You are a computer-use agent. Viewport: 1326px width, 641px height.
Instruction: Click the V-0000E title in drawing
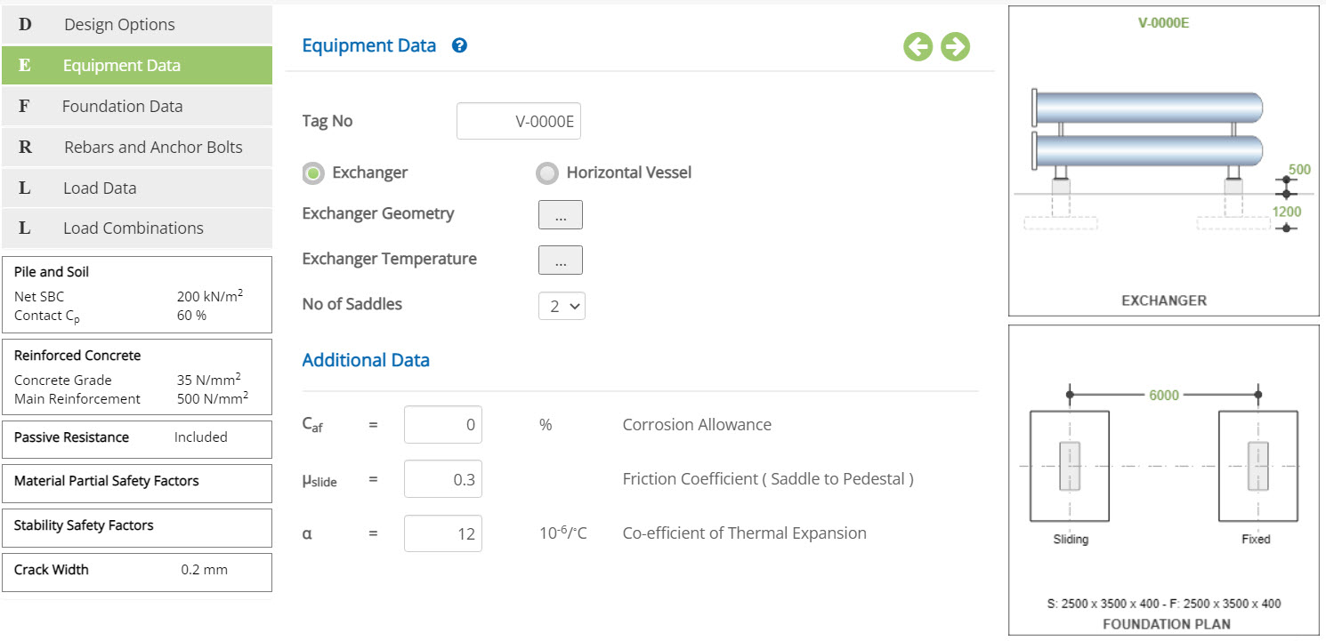click(x=1164, y=23)
